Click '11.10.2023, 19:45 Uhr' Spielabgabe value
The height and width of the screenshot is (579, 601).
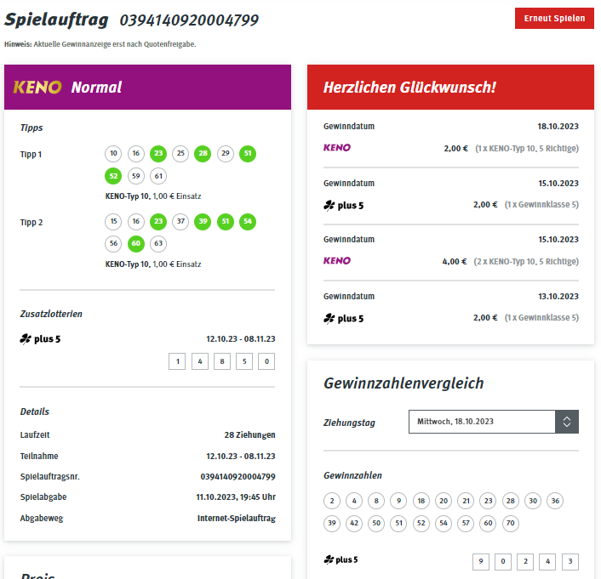236,497
